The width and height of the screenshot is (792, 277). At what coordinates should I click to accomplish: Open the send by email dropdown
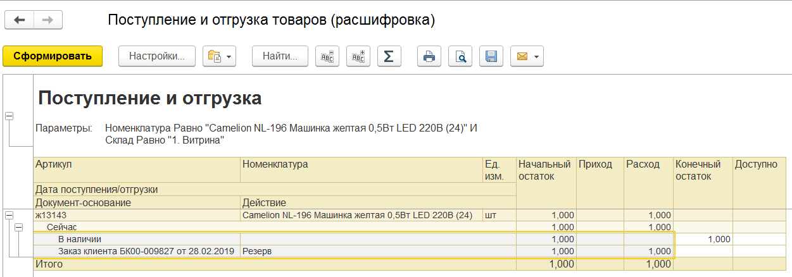click(x=529, y=56)
